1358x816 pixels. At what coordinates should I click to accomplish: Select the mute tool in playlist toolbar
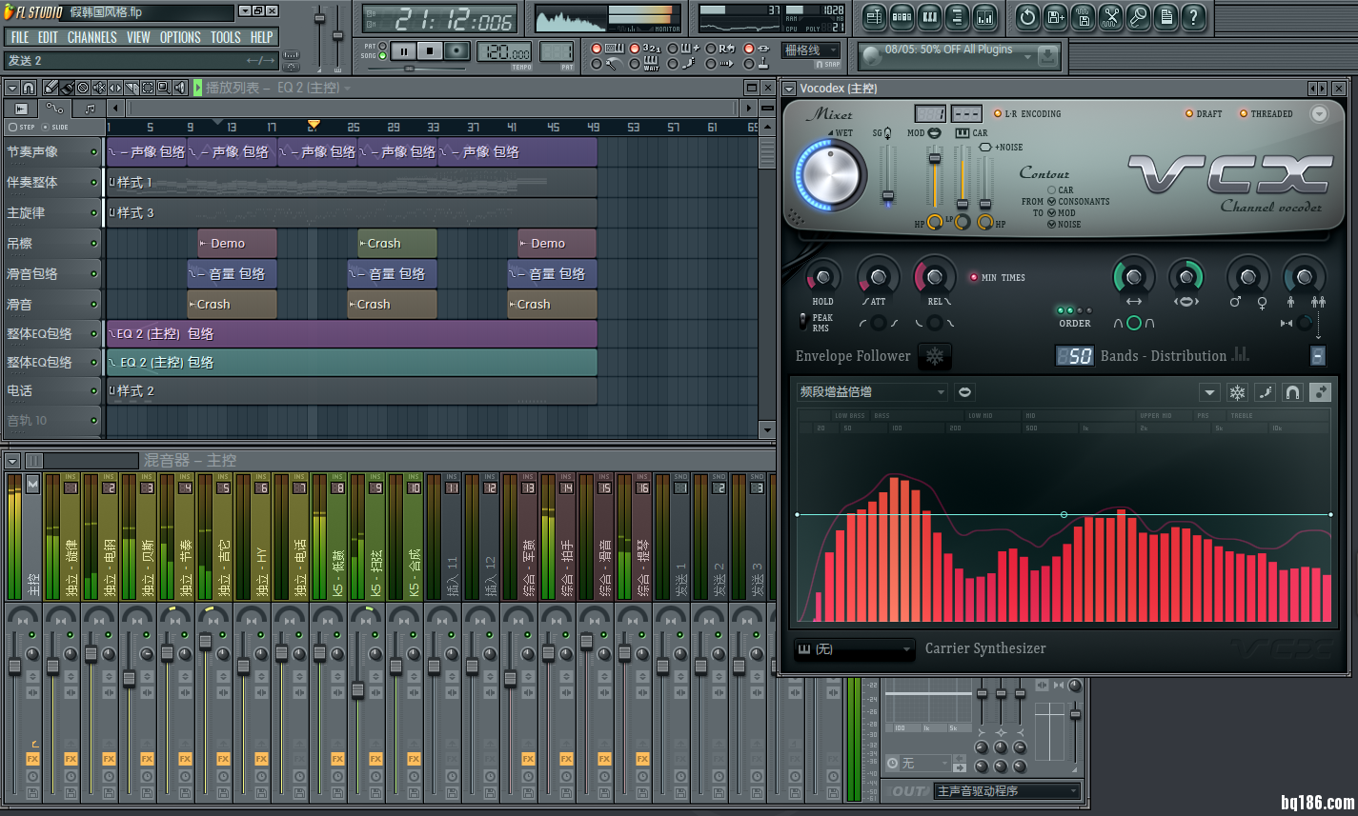[x=98, y=88]
